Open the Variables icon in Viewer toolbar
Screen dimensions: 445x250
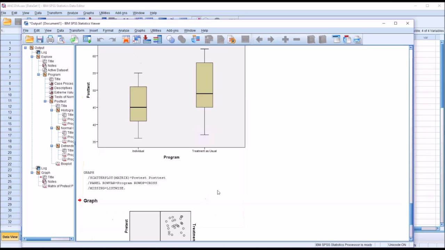pyautogui.click(x=157, y=40)
